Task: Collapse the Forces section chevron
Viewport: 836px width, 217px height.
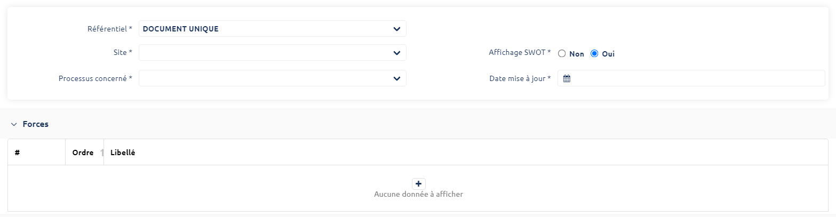Action: click(x=14, y=124)
